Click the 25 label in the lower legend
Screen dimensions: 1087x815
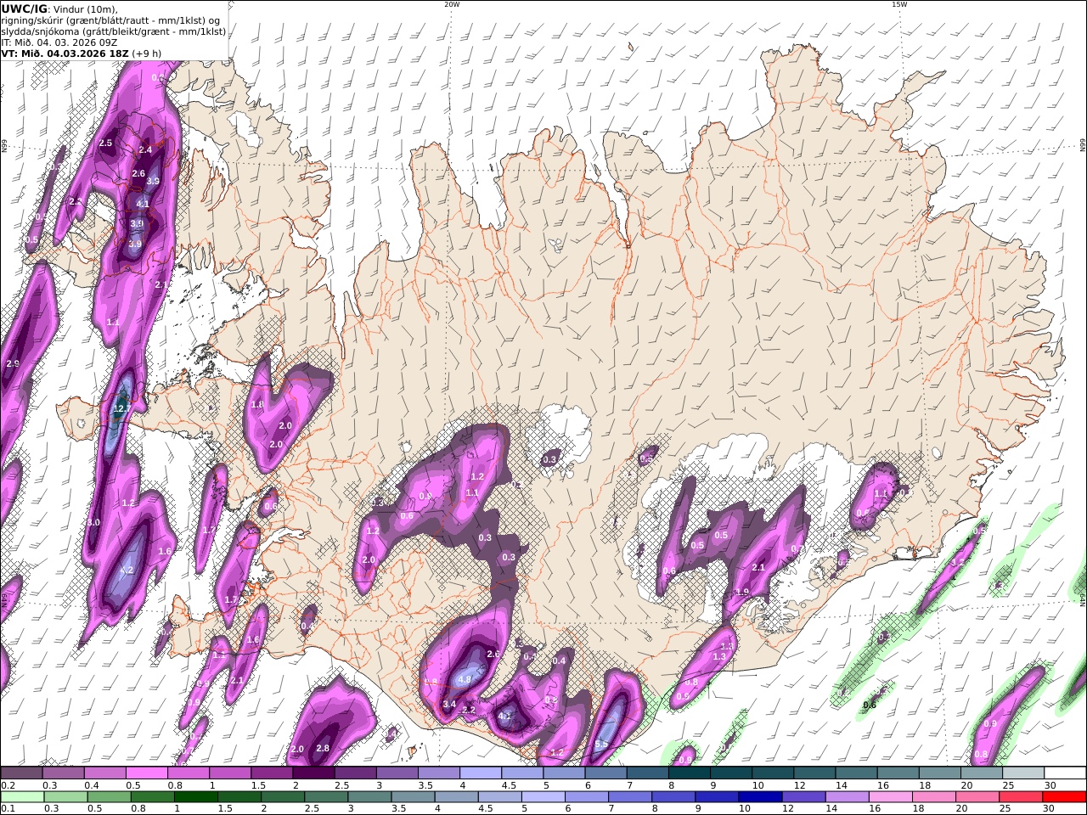[1005, 809]
